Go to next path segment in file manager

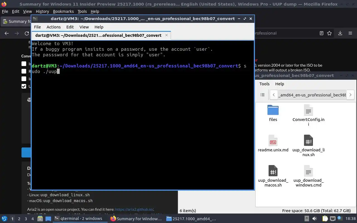(350, 95)
